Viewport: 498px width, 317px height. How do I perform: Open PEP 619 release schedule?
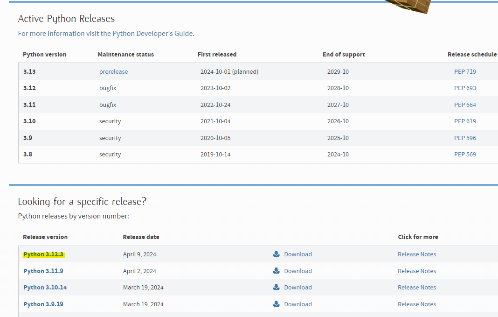tap(465, 121)
